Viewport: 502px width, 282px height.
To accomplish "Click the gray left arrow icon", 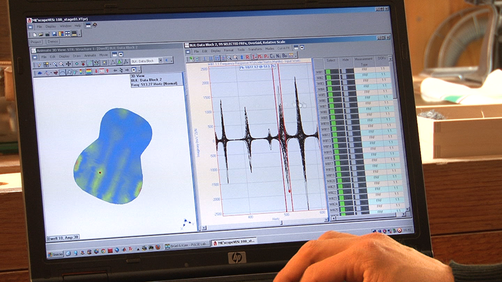I will coord(115,70).
